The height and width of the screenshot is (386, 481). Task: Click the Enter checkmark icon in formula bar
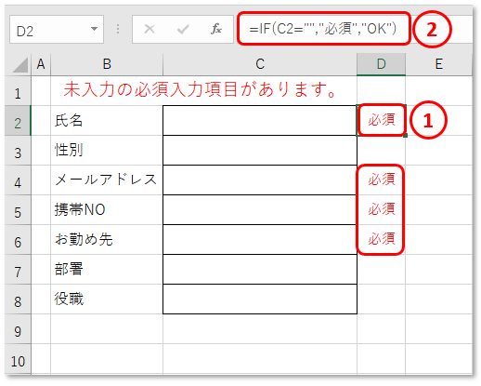pyautogui.click(x=183, y=30)
